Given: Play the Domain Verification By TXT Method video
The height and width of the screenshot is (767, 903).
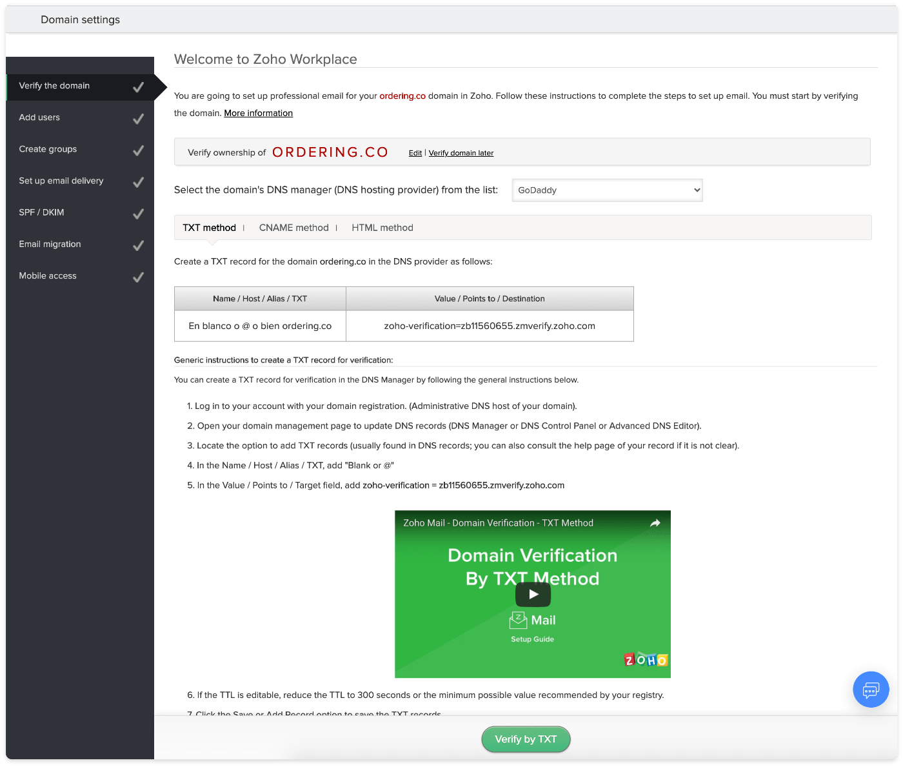Looking at the screenshot, I should point(533,594).
